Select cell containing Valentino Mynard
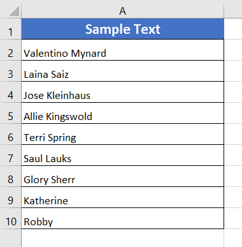Screen dimensions: 242x247 [x=123, y=50]
